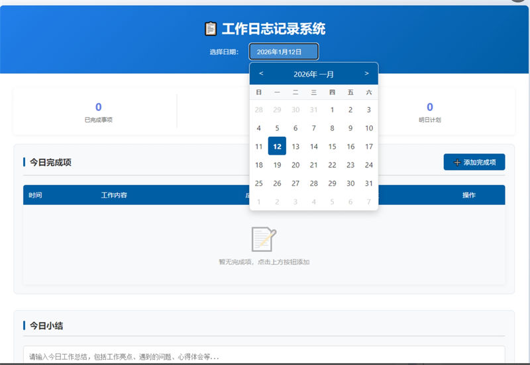This screenshot has height=365, width=530.
Task: Pick January 1 in the calendar
Action: click(x=332, y=110)
